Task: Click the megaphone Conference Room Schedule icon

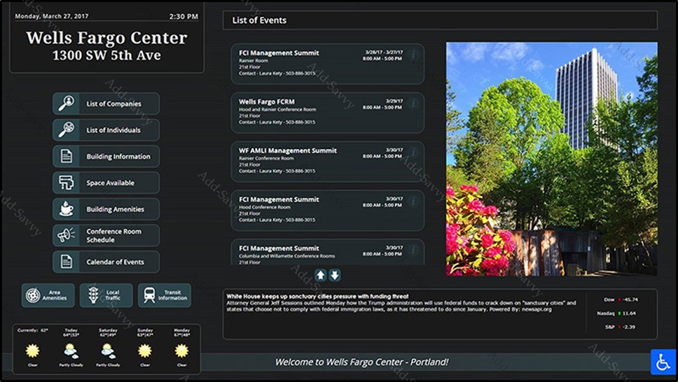Action: 66,235
